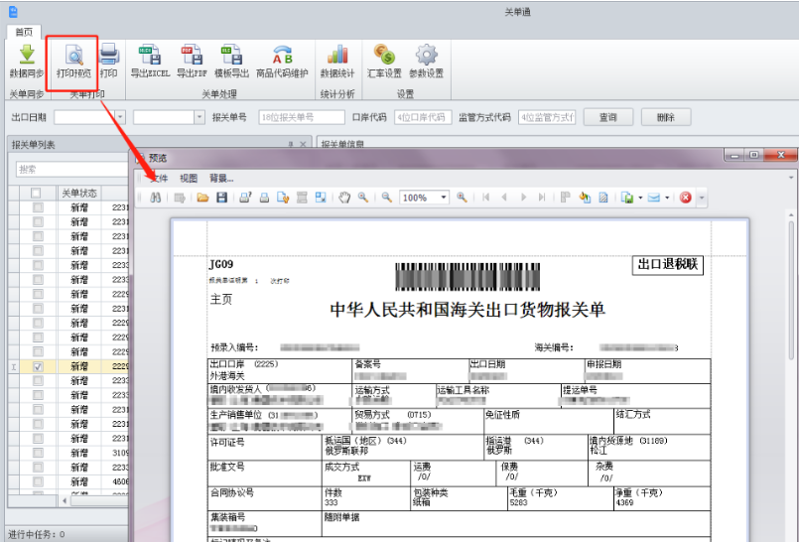Screen dimensions: 799x542
Task: Open the first 出口日期 date dropdown
Action: click(x=120, y=117)
